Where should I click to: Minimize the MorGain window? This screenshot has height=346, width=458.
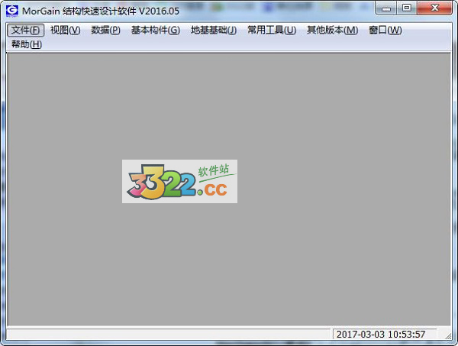click(x=385, y=8)
